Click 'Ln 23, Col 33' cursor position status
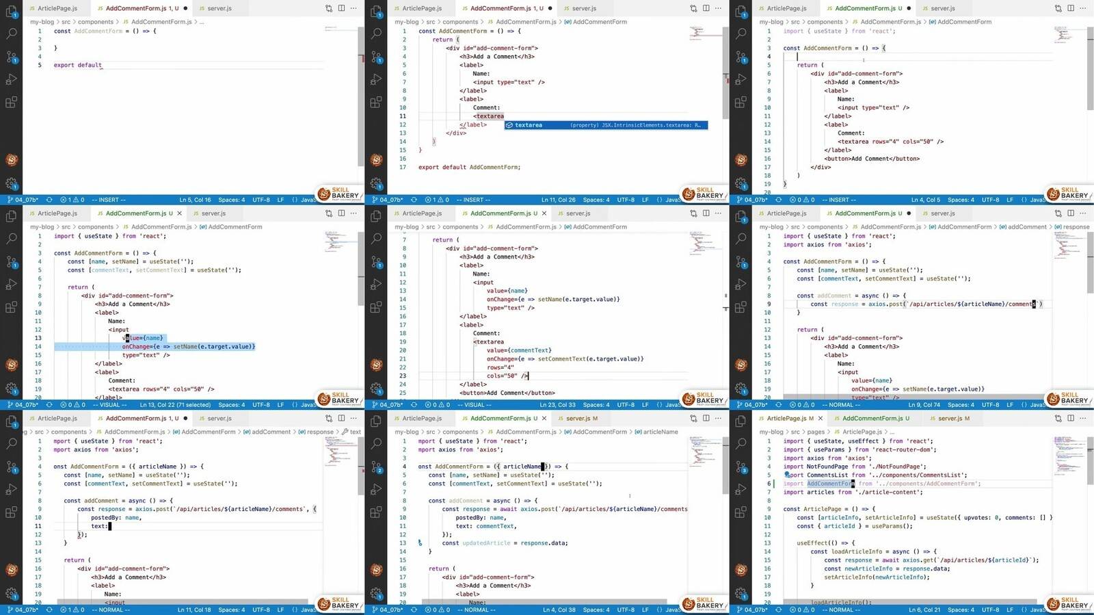This screenshot has width=1094, height=615. [x=557, y=404]
